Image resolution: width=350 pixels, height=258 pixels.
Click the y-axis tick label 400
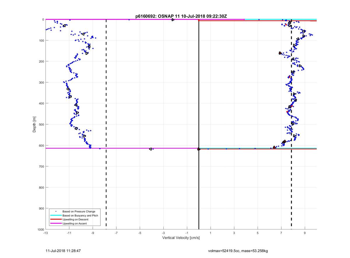click(41, 103)
